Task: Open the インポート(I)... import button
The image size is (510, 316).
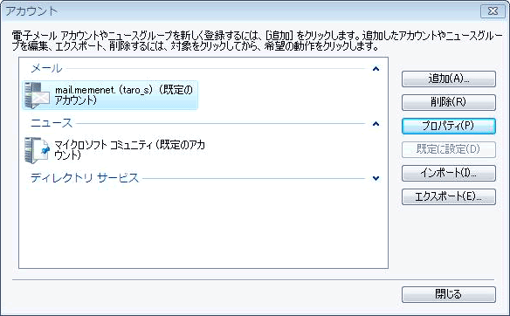Action: point(449,173)
